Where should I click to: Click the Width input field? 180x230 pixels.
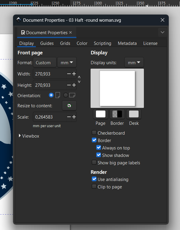pos(50,74)
